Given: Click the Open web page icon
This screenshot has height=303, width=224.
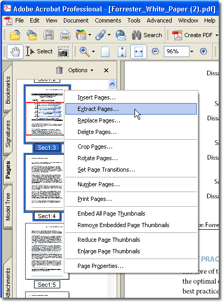Looking at the screenshot, I should pyautogui.click(x=32, y=35).
